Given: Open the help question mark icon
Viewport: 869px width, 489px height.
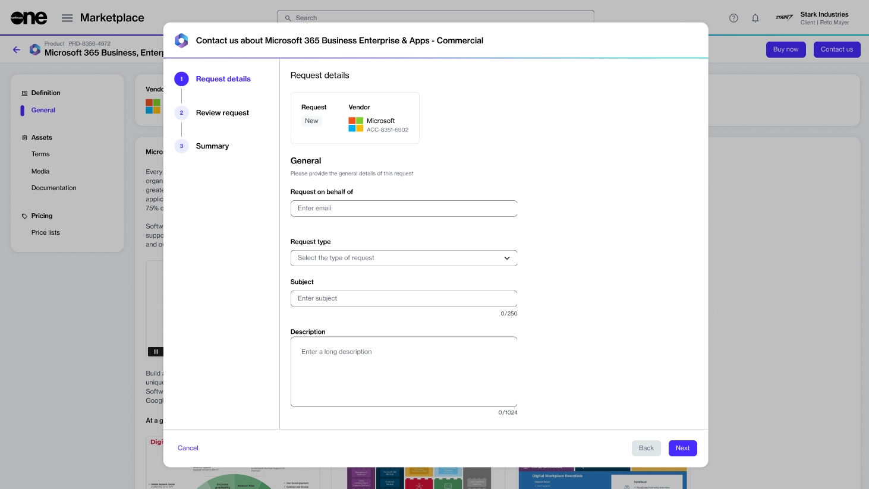Looking at the screenshot, I should [733, 18].
